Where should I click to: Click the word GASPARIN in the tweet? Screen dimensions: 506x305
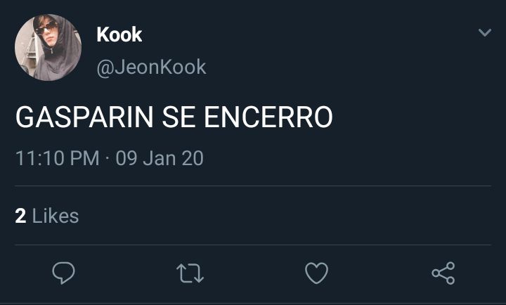pos(84,117)
